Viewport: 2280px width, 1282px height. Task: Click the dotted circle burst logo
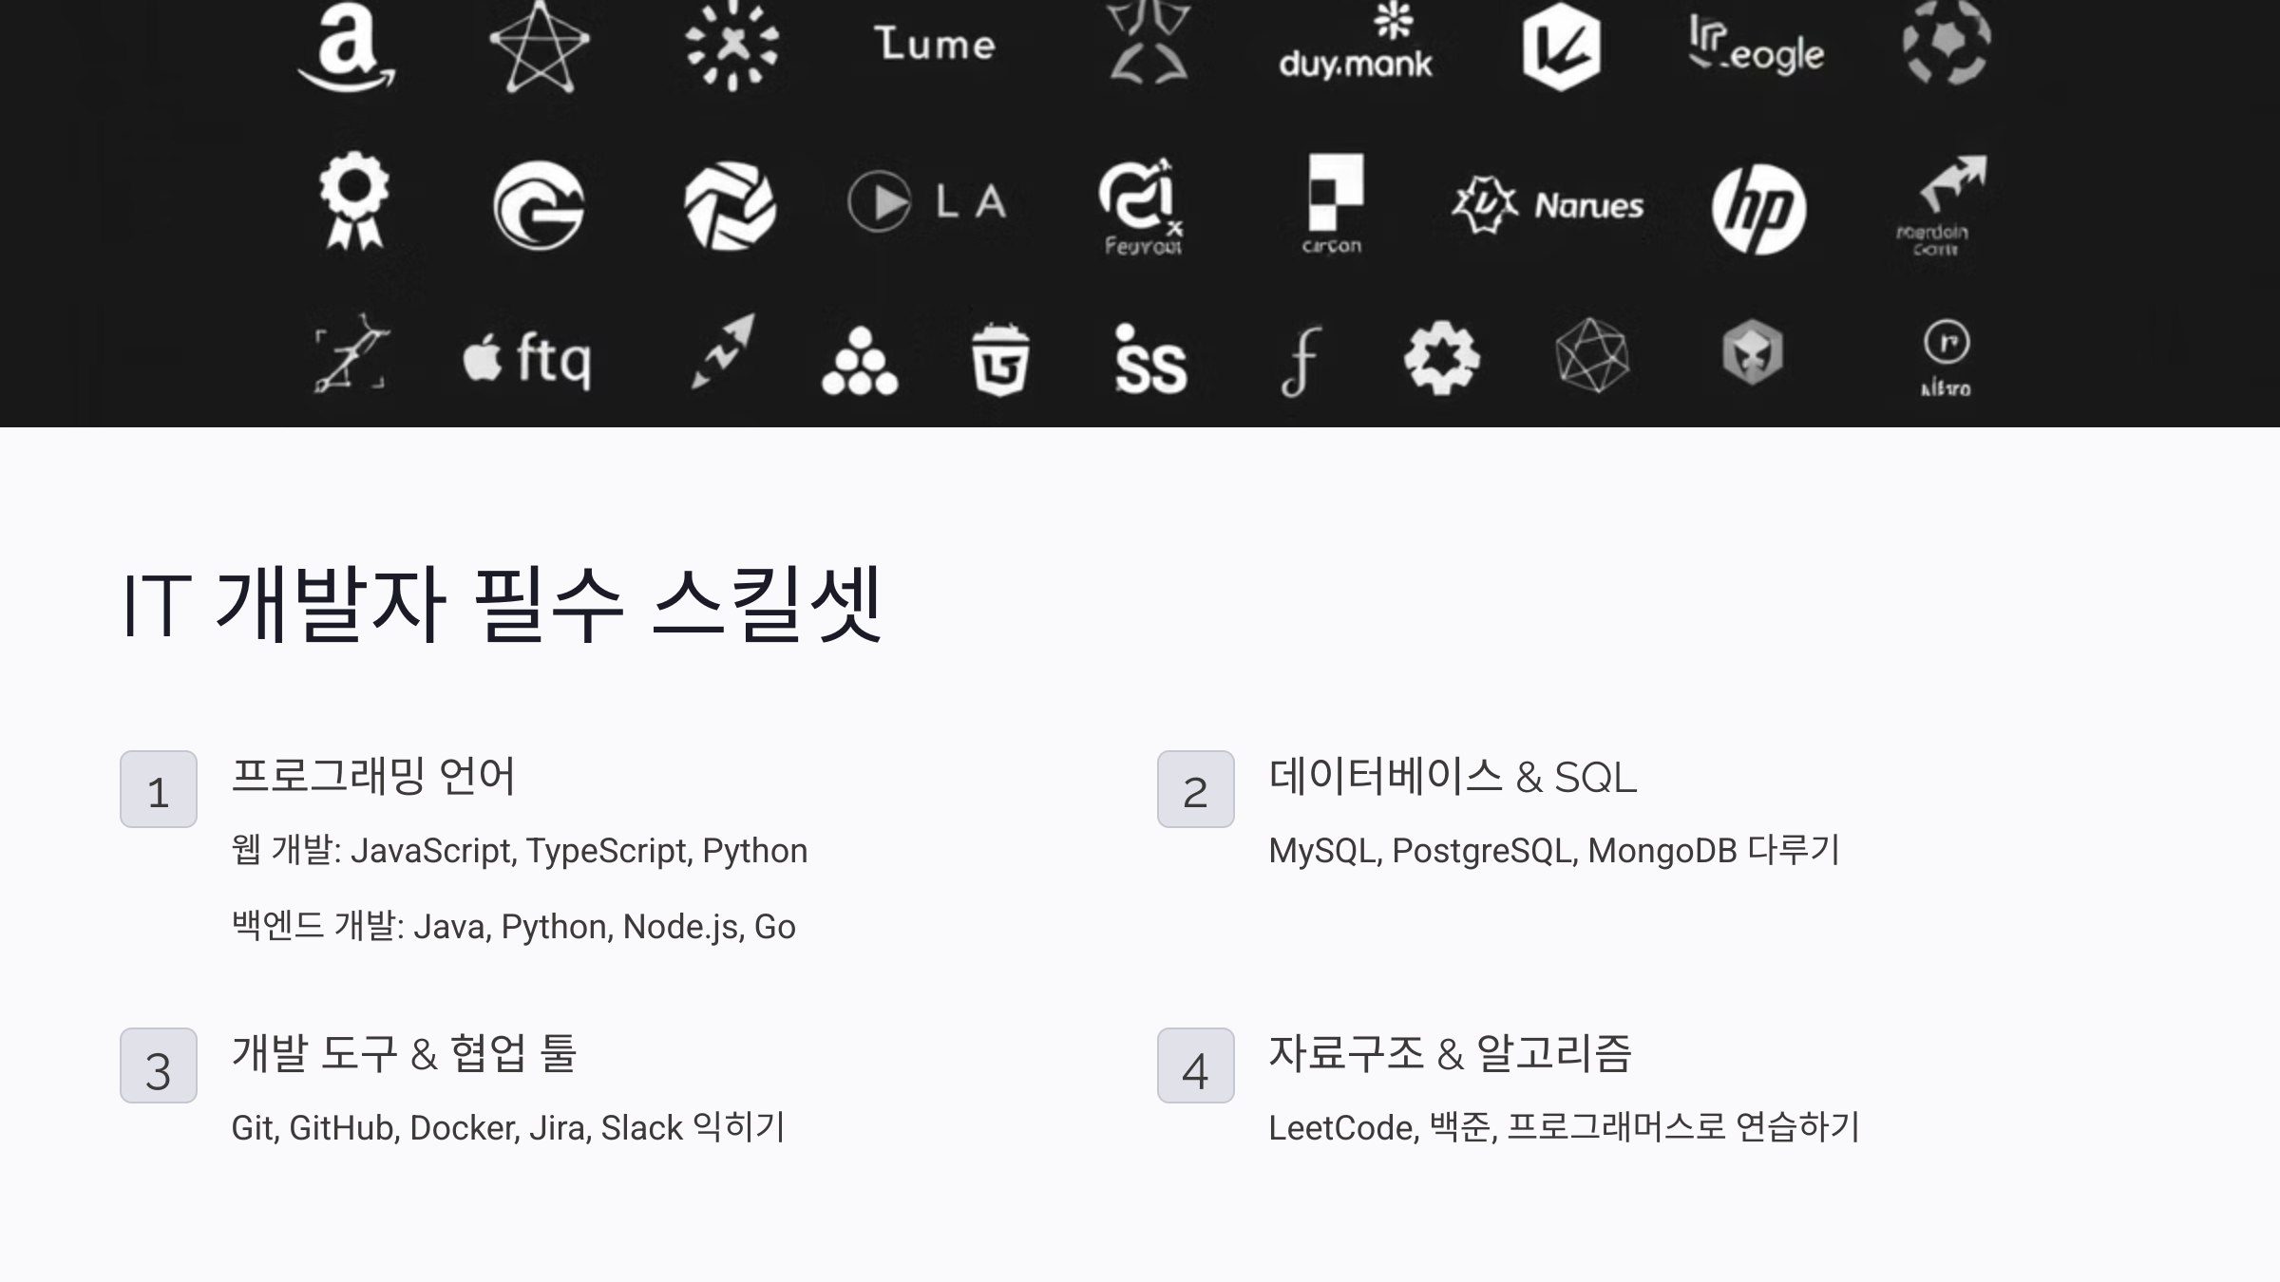click(731, 45)
